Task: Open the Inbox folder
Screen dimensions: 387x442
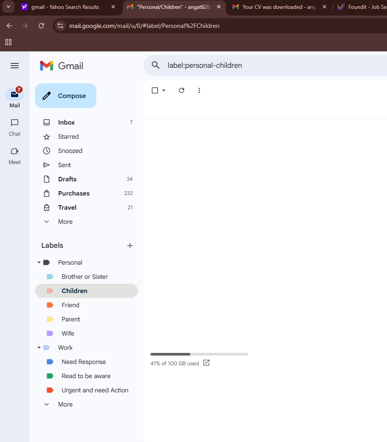Action: click(87, 122)
